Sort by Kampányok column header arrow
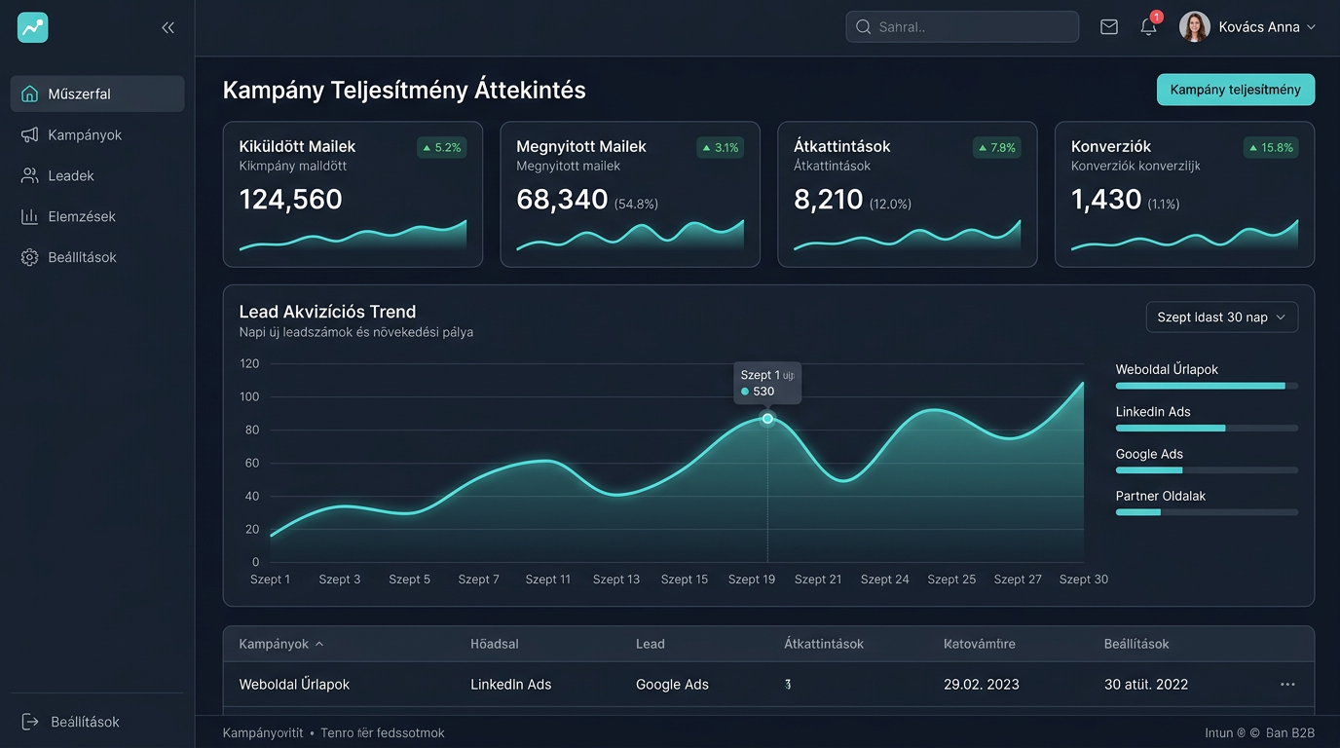This screenshot has width=1340, height=748. (x=319, y=644)
